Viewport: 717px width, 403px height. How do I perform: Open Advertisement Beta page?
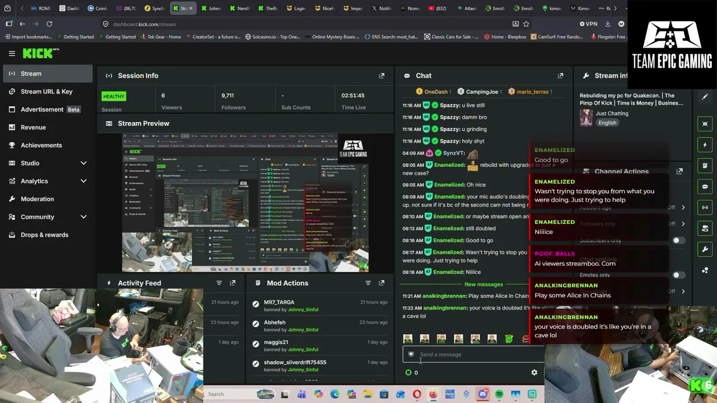[48, 109]
